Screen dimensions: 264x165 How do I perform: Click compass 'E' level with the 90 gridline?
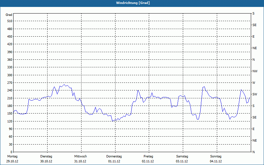coord(253,129)
